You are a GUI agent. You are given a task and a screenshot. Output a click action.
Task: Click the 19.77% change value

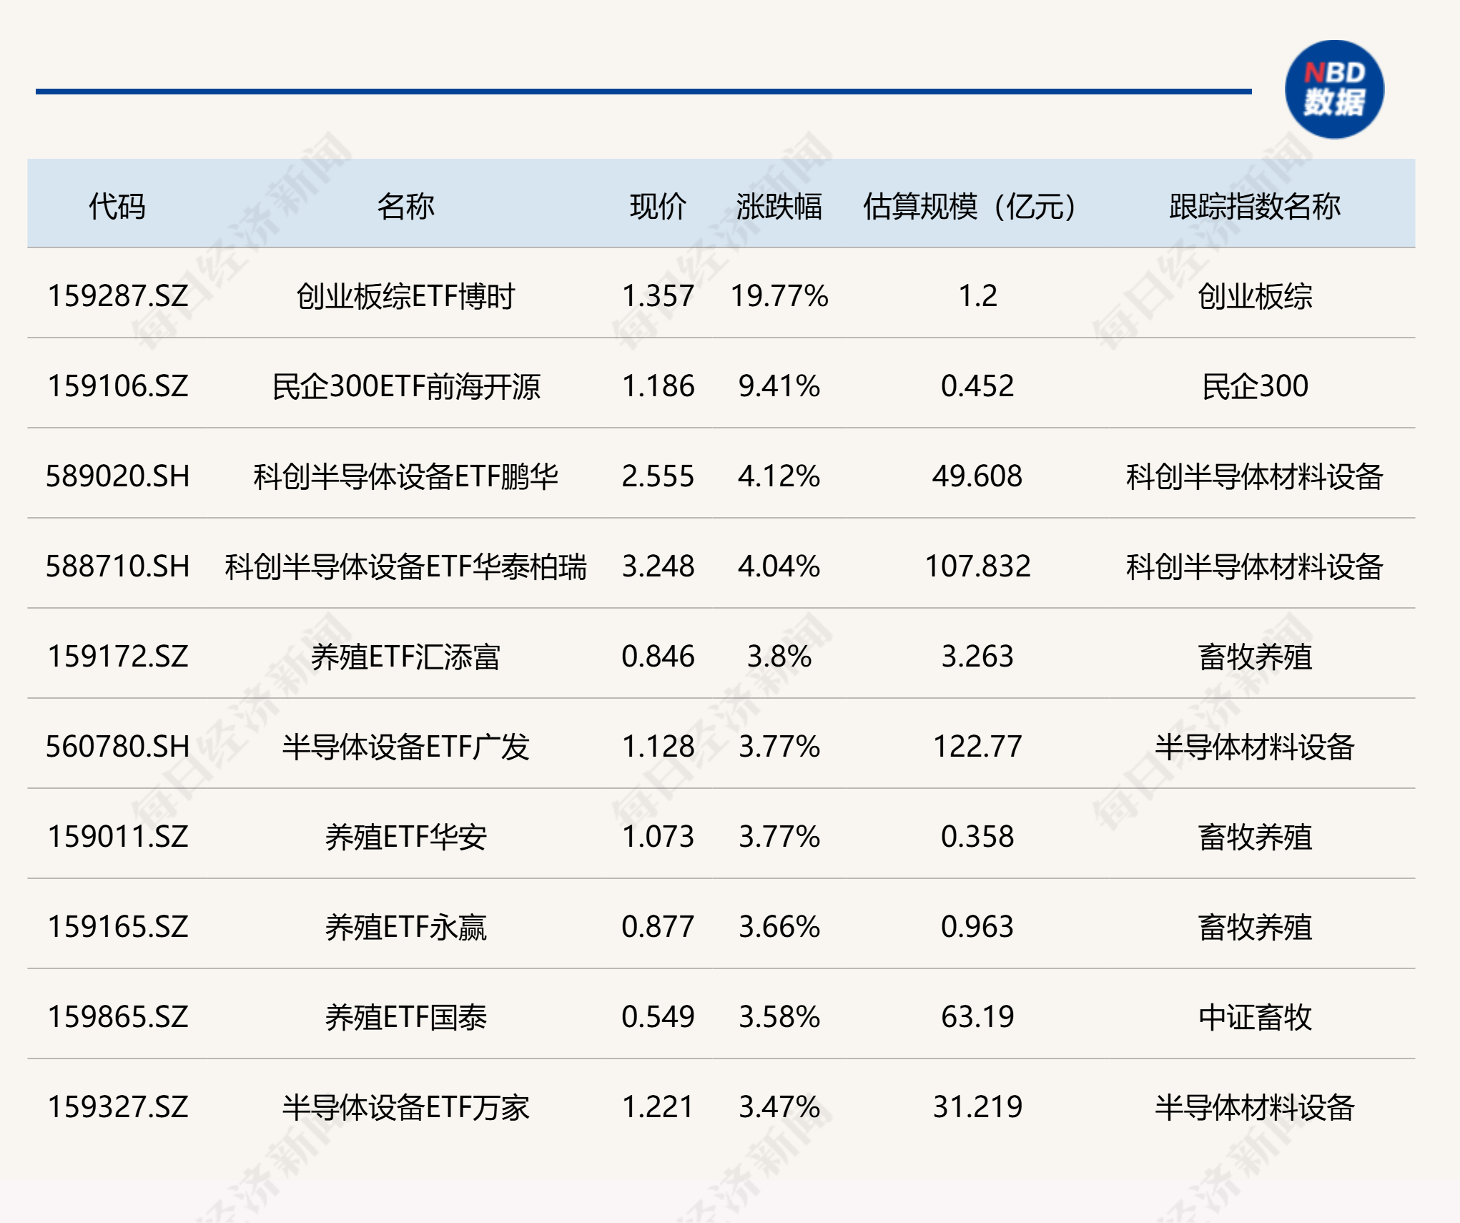(x=779, y=296)
